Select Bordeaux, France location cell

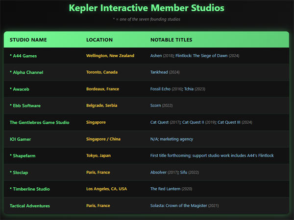tap(102, 89)
